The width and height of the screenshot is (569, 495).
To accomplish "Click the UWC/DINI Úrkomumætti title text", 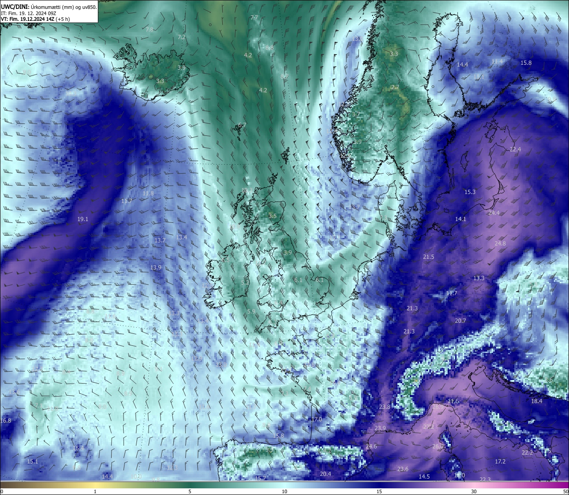I will (x=49, y=7).
